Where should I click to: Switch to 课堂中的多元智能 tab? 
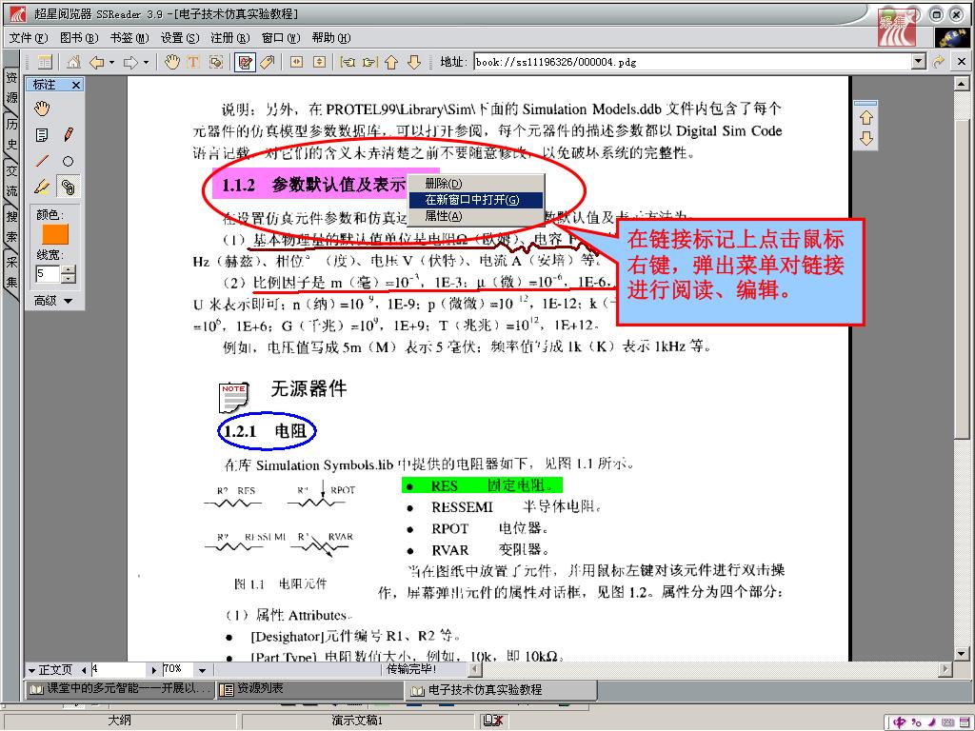point(121,689)
